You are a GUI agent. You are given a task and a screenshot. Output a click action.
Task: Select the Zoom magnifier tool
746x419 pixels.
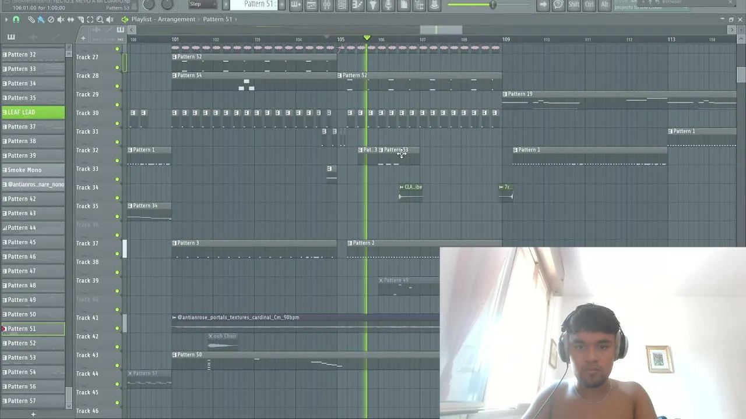coord(100,19)
